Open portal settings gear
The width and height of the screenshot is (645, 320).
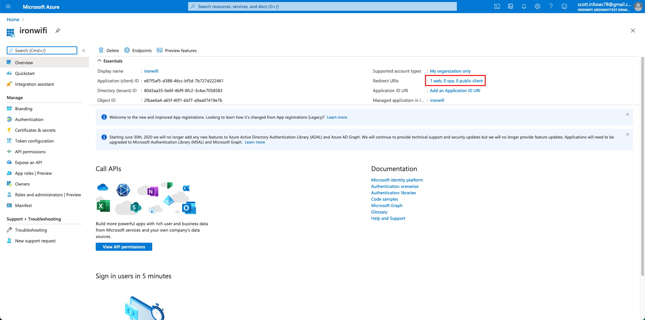pyautogui.click(x=537, y=6)
